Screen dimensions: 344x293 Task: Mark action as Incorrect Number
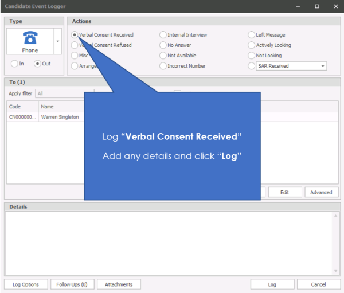coord(163,66)
